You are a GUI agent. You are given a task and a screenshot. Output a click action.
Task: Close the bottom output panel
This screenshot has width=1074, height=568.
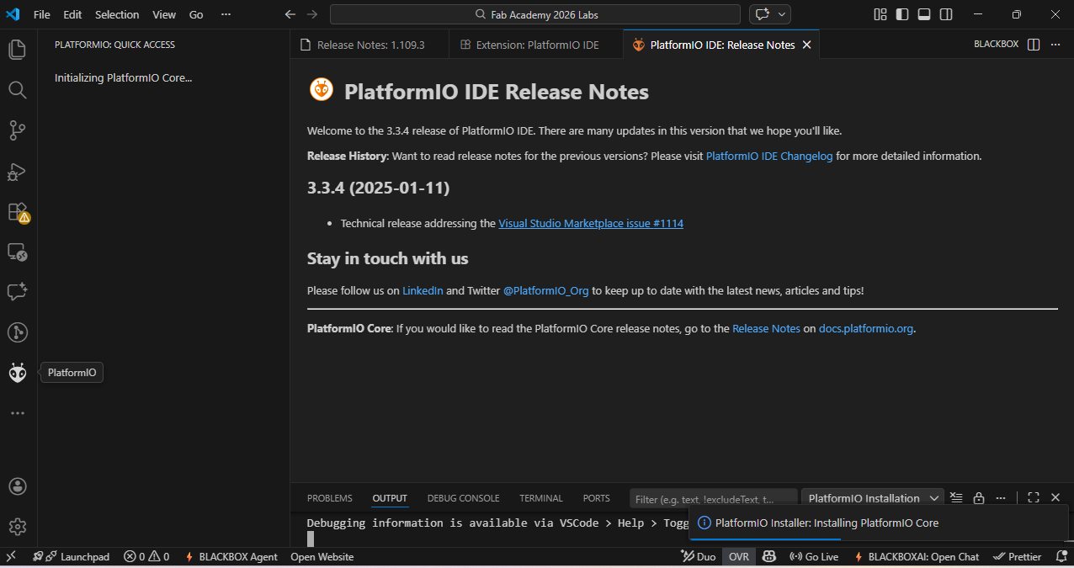coord(1055,498)
